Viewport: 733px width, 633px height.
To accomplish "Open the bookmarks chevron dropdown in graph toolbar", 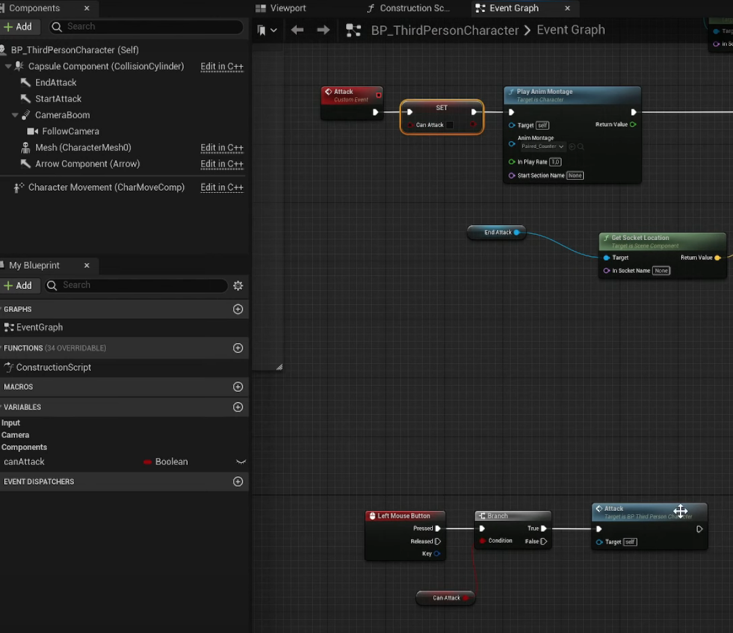I will [x=274, y=29].
